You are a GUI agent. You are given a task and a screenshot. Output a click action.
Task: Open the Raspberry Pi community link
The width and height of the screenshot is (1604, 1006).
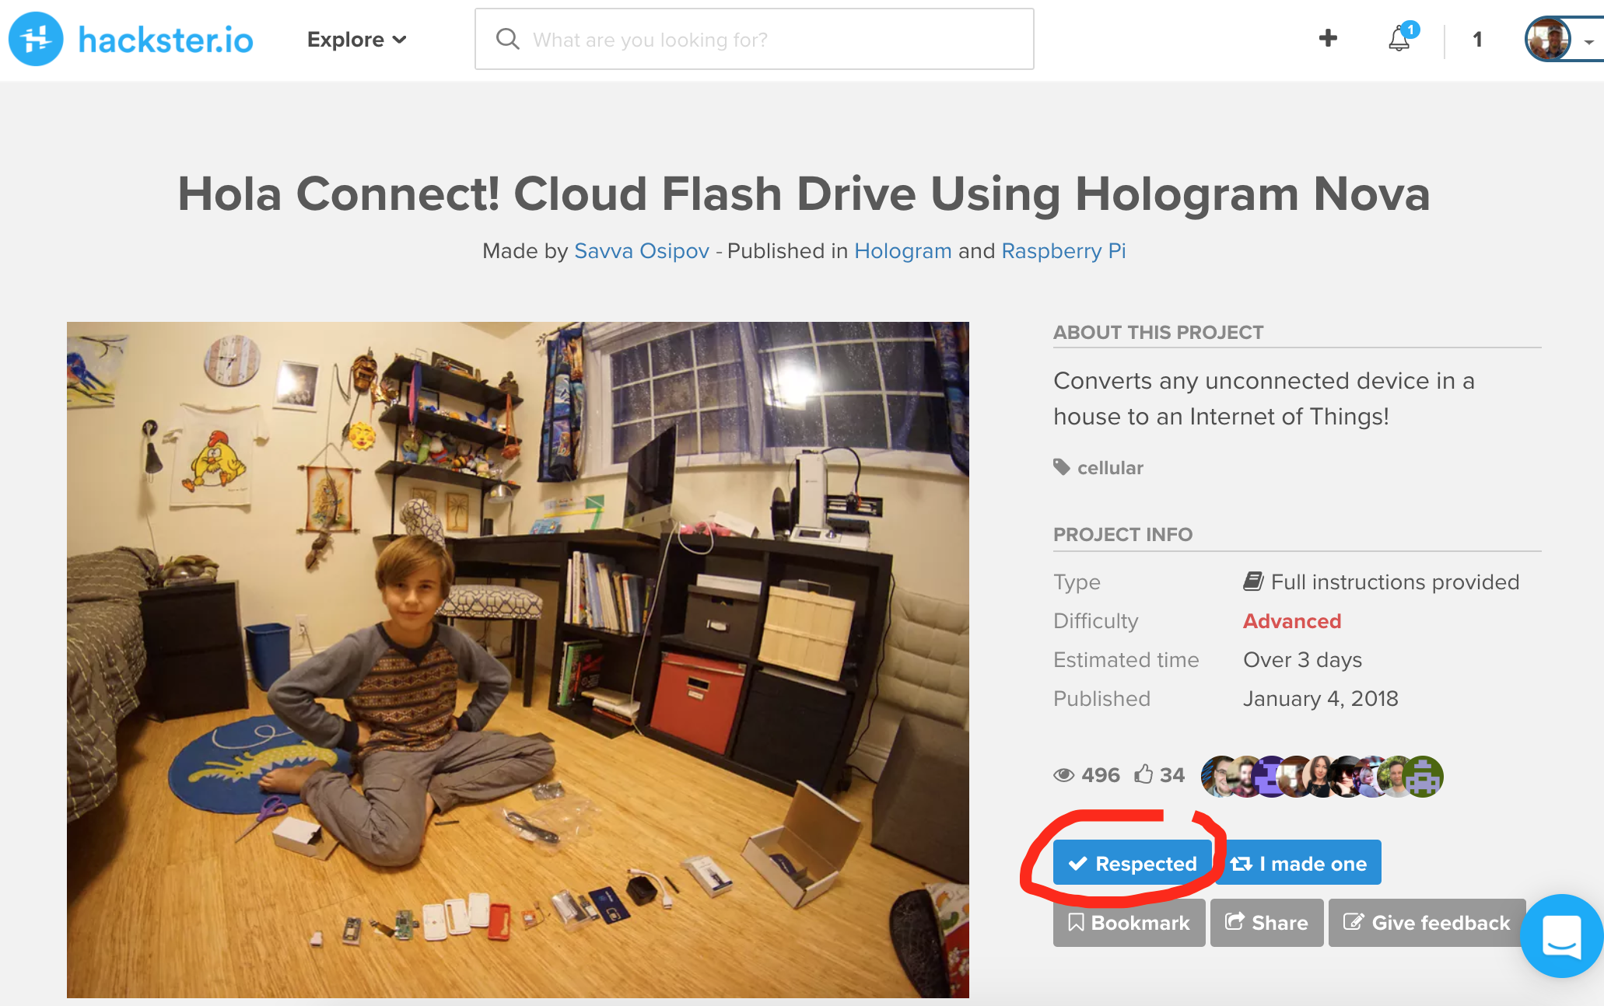tap(1063, 251)
